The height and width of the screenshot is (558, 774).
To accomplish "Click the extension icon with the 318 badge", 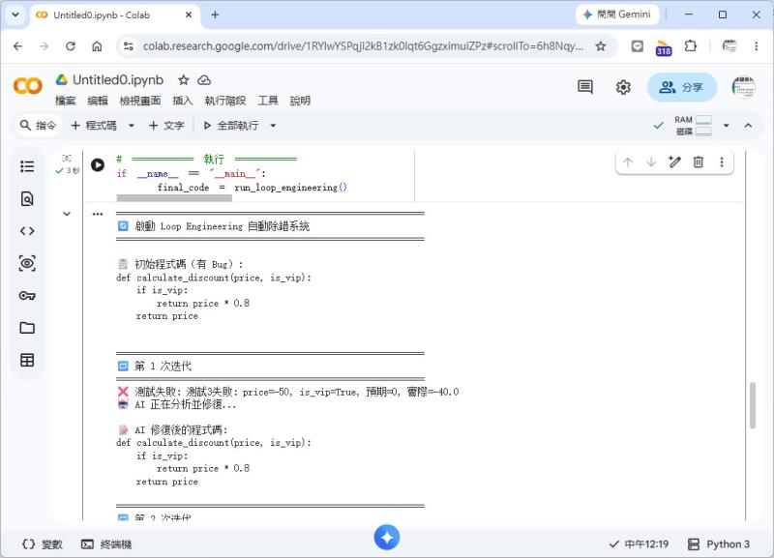I will (x=664, y=47).
